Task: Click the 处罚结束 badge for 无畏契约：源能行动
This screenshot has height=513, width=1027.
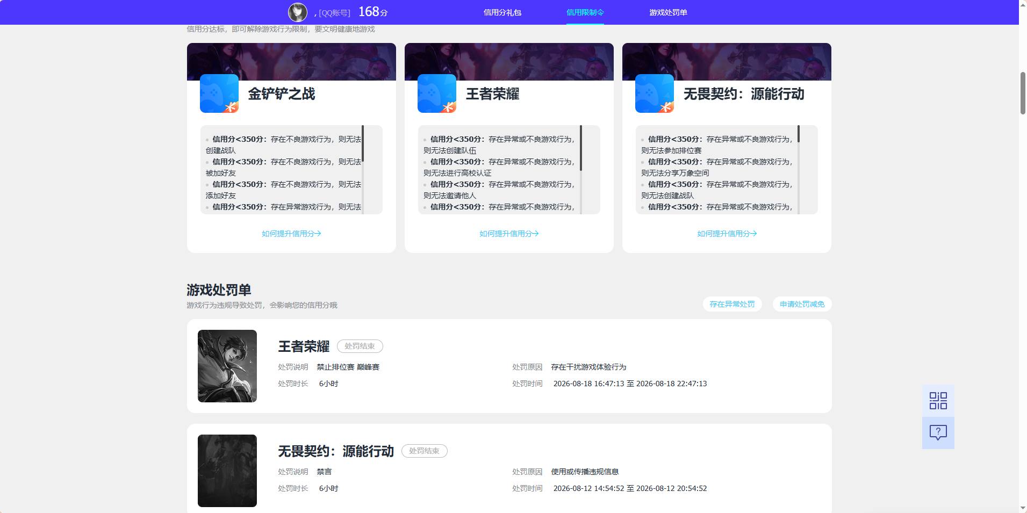Action: click(425, 451)
